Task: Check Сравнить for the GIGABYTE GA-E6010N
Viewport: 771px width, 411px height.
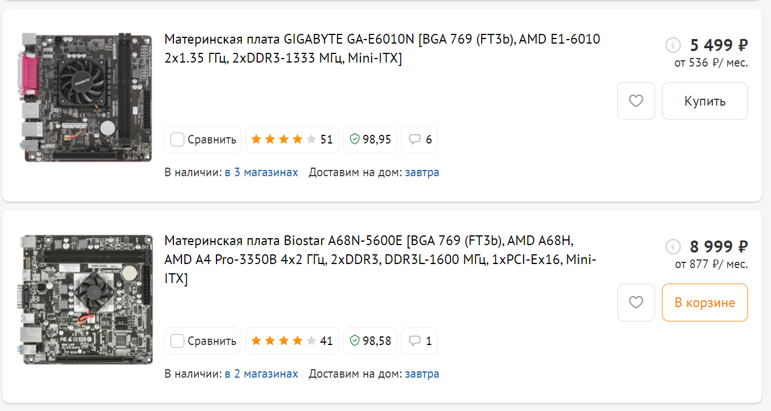Action: 203,139
